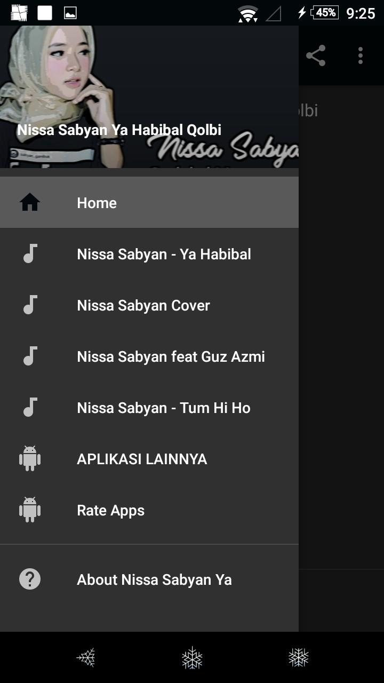Image resolution: width=384 pixels, height=683 pixels.
Task: Click Android icon beside APLIKASI LAINNYA
Action: (x=30, y=459)
